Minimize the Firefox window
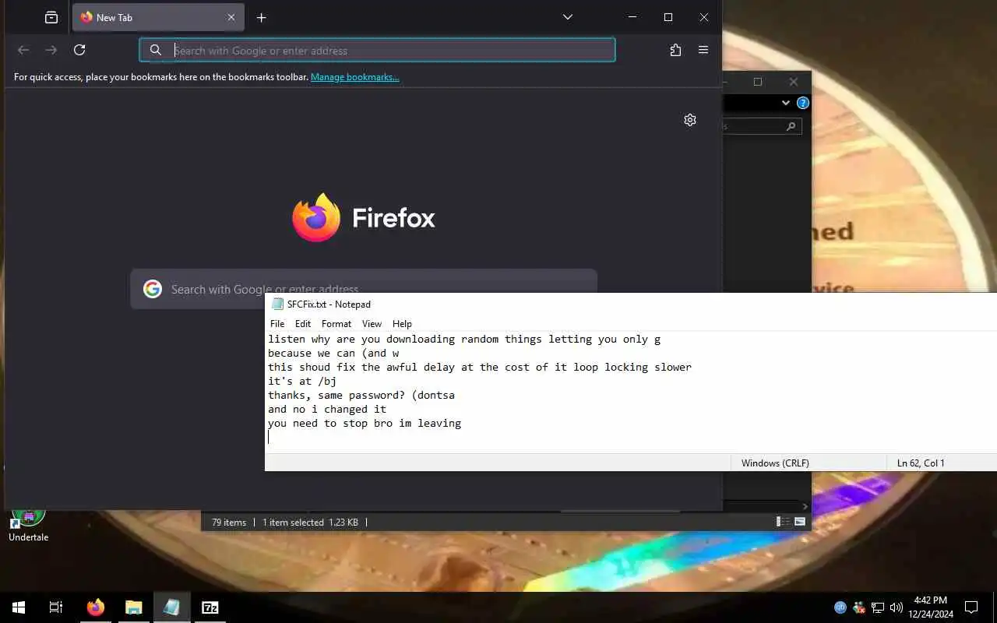The width and height of the screenshot is (997, 623). point(632,17)
